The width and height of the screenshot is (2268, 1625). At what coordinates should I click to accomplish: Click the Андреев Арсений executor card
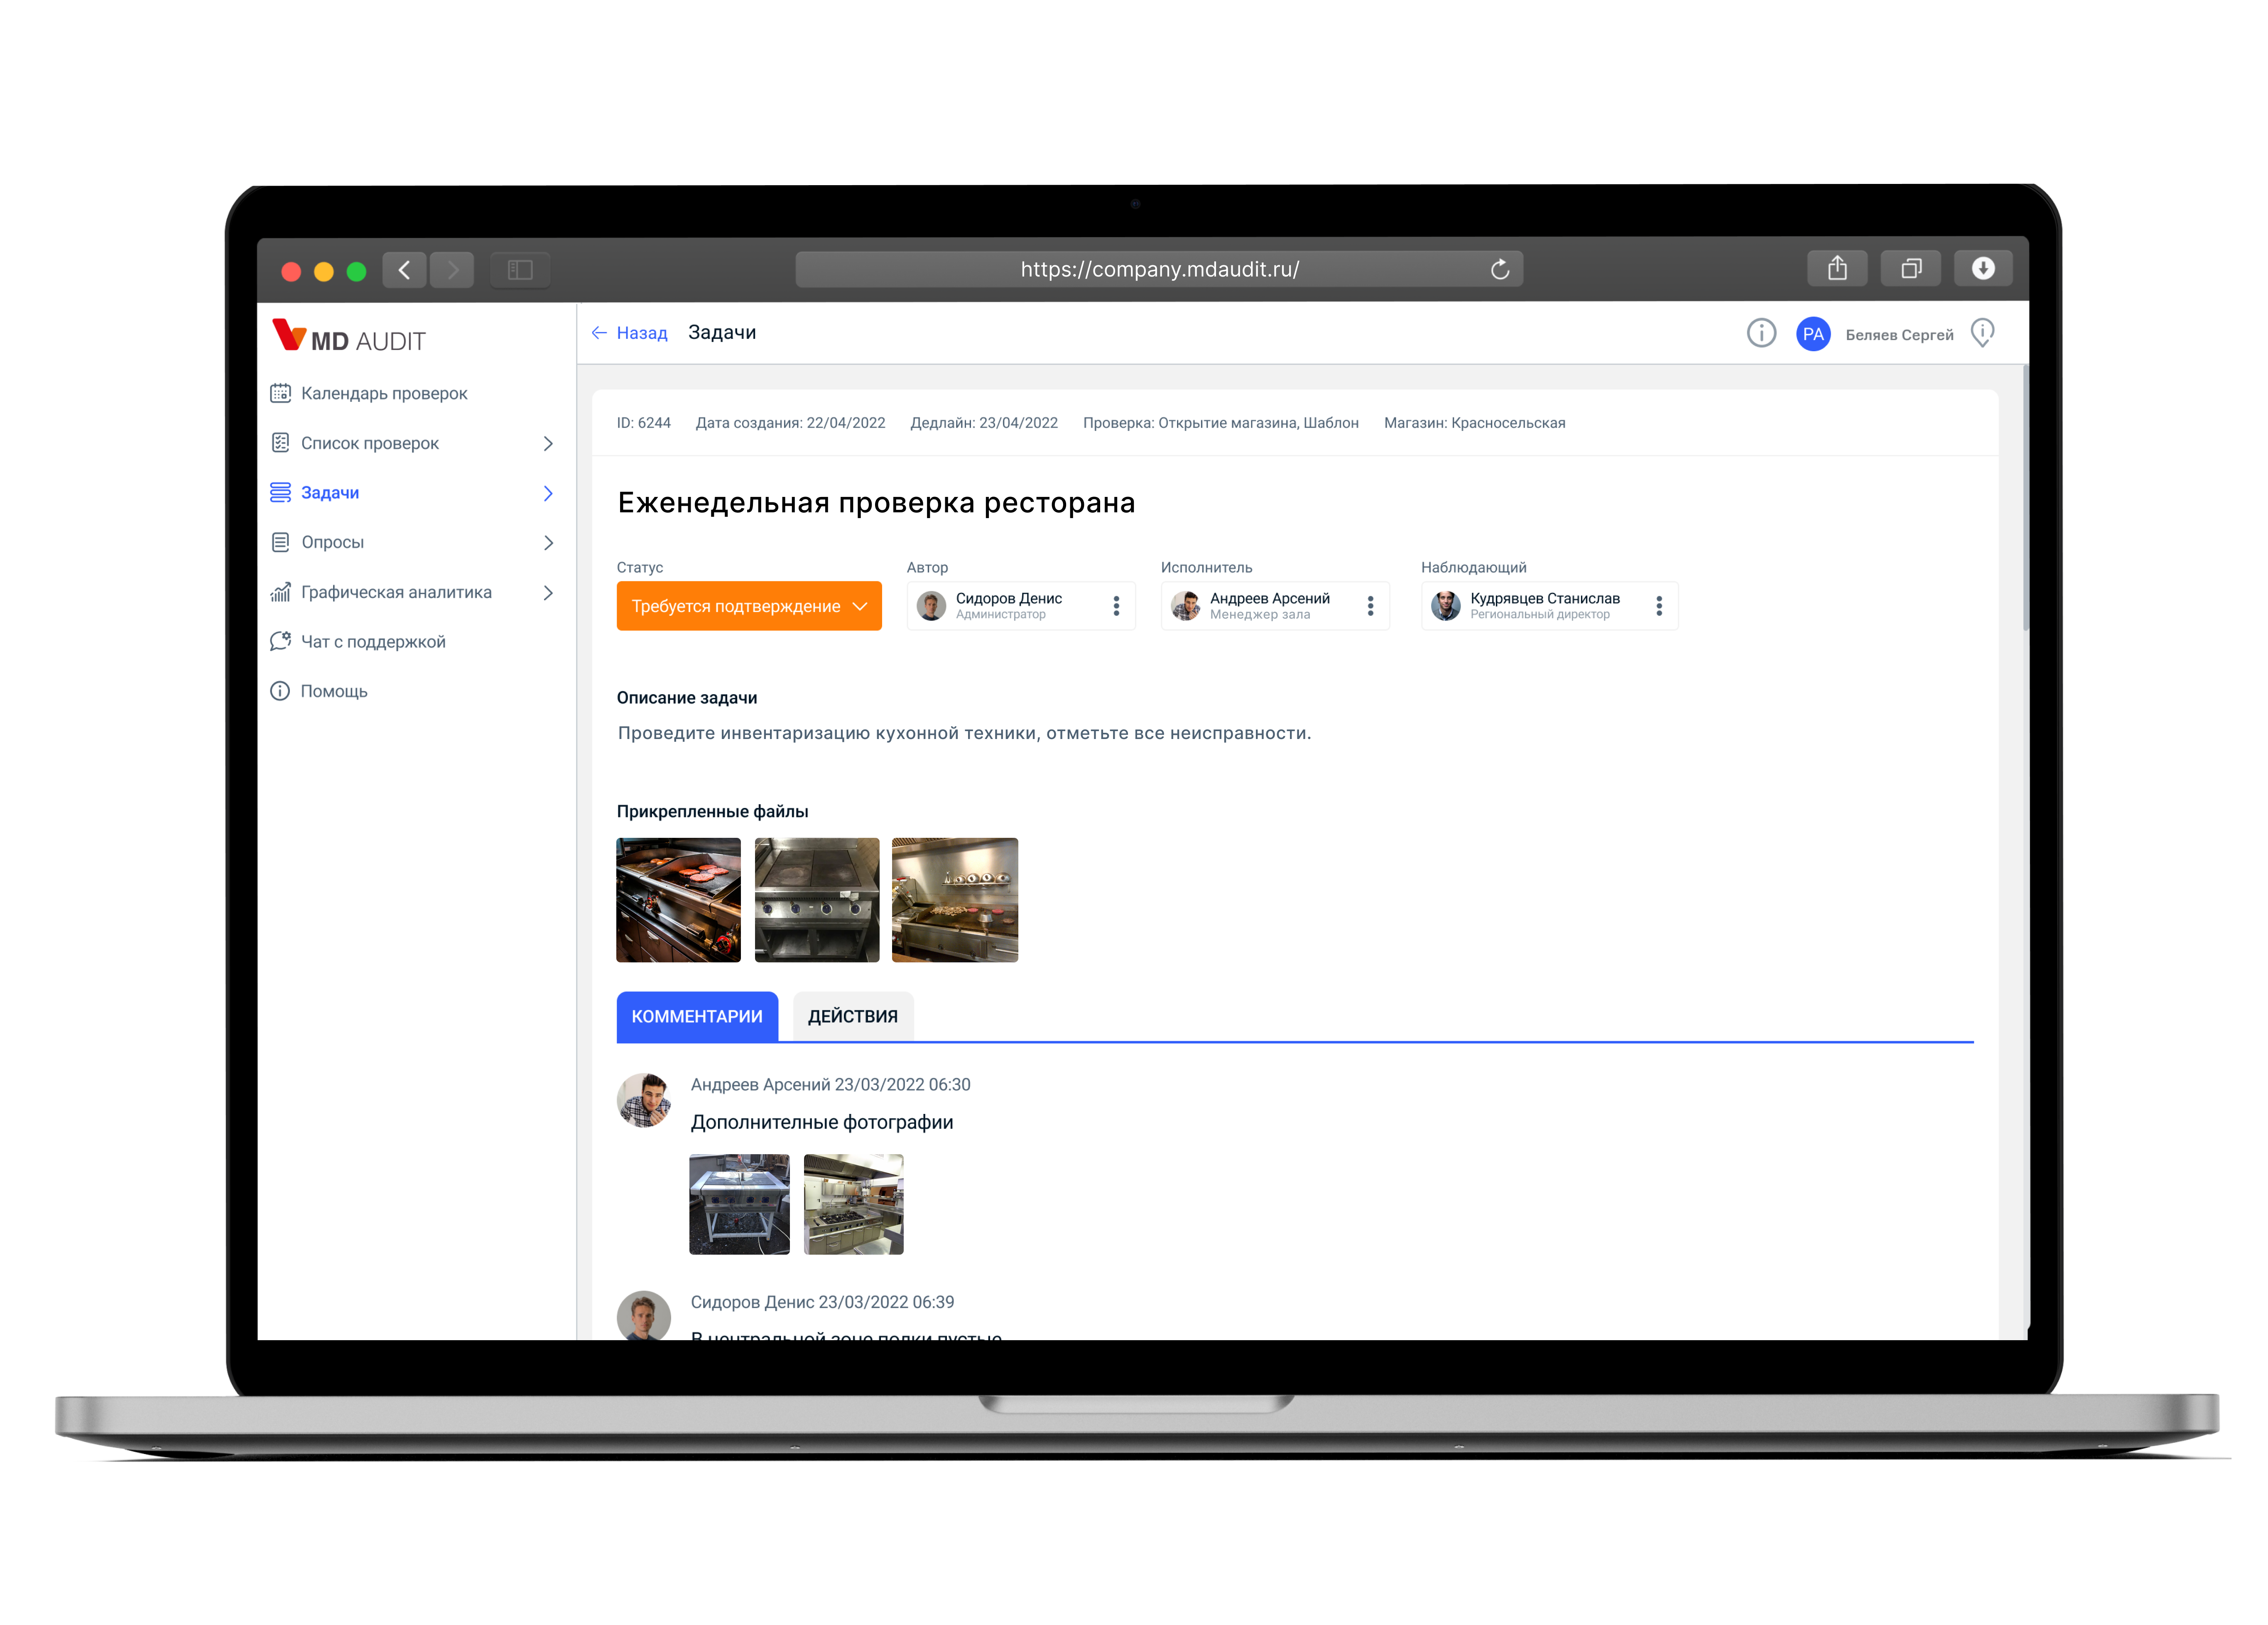click(1275, 606)
